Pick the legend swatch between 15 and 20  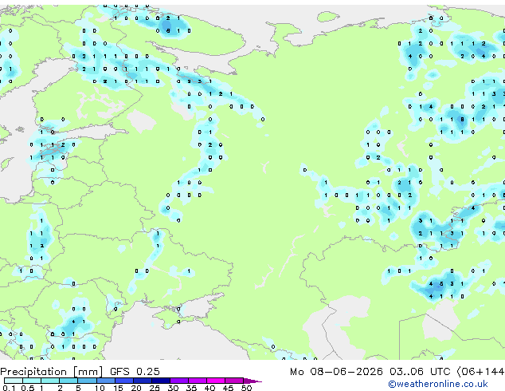[124, 381]
